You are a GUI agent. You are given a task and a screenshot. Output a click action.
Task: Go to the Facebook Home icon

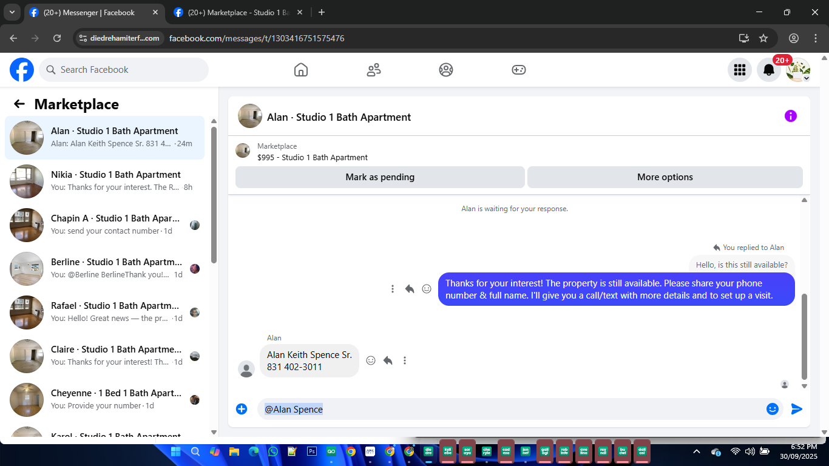point(301,70)
